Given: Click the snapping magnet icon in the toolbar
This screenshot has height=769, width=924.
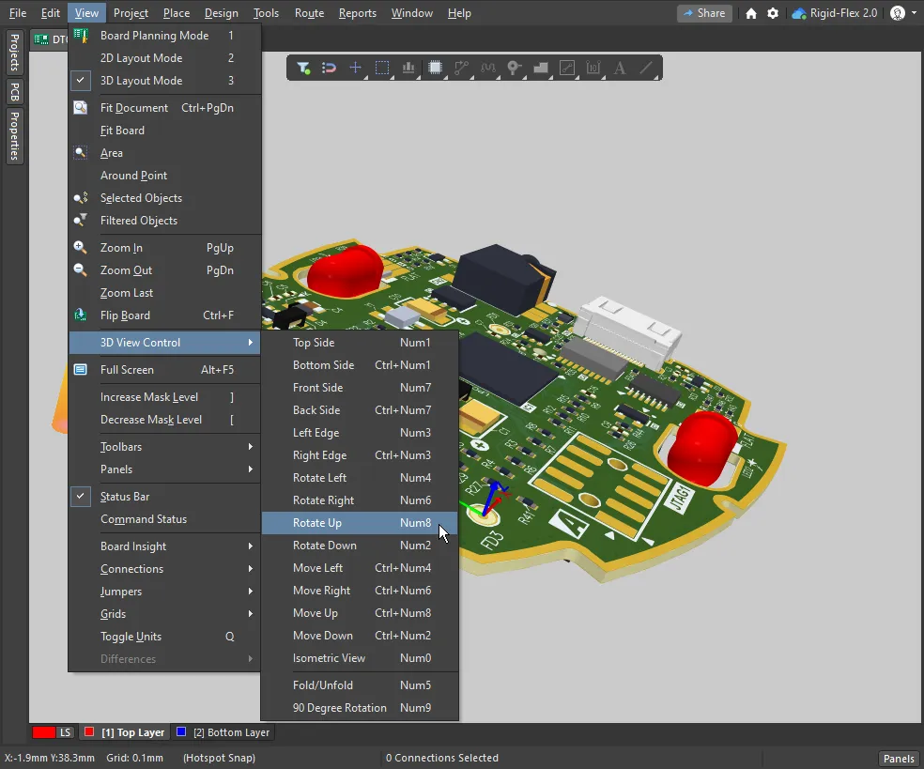Looking at the screenshot, I should [x=328, y=67].
